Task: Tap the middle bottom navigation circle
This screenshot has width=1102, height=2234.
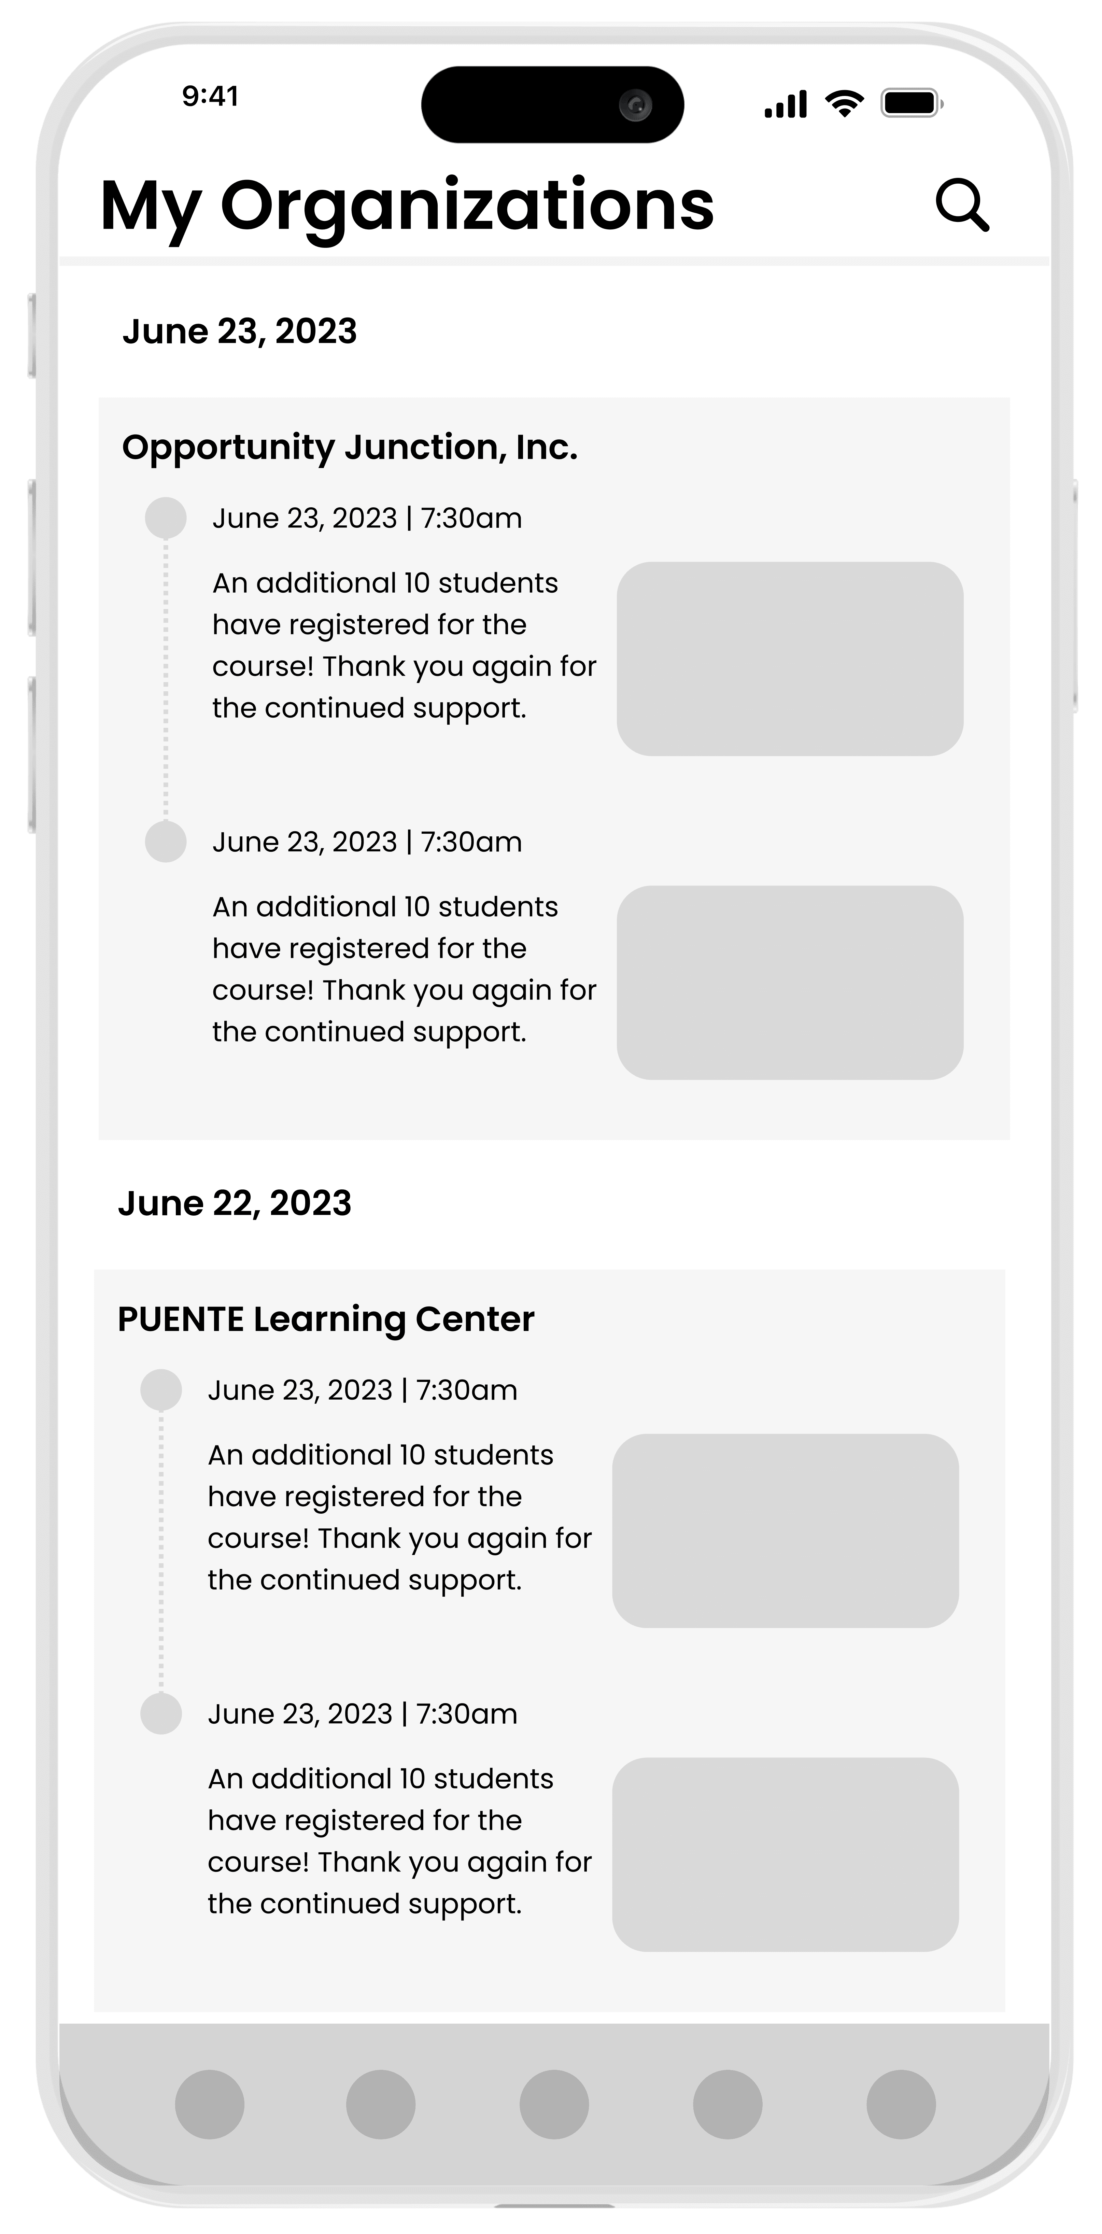Action: pos(554,2104)
